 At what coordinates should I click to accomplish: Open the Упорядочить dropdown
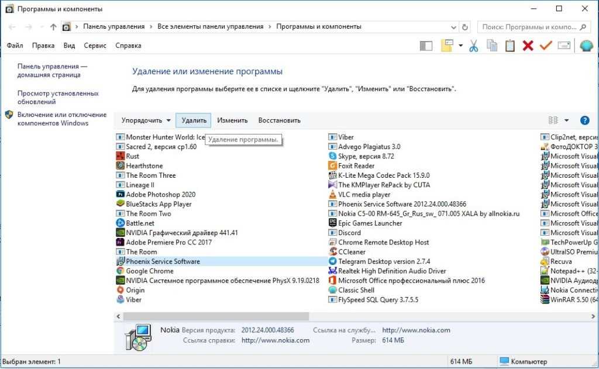point(146,120)
